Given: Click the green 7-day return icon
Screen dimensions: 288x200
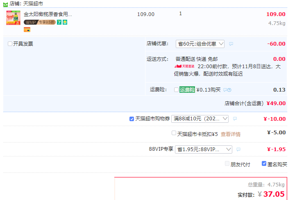Looking at the screenshot, I should (59, 22).
